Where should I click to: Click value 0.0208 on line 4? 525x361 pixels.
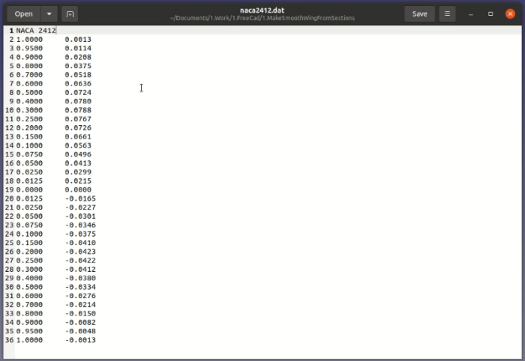(x=78, y=57)
